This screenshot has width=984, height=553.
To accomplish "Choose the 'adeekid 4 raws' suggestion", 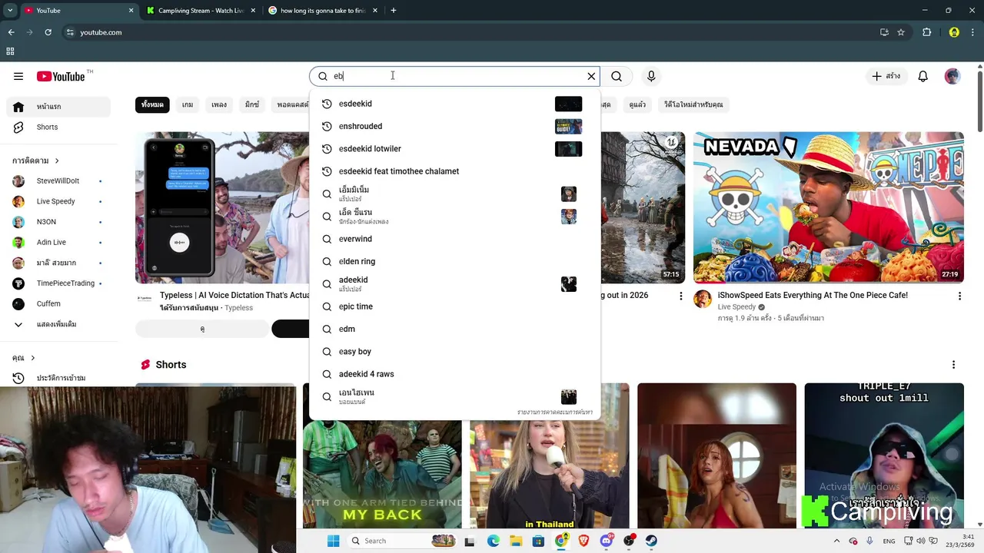I will pos(454,374).
